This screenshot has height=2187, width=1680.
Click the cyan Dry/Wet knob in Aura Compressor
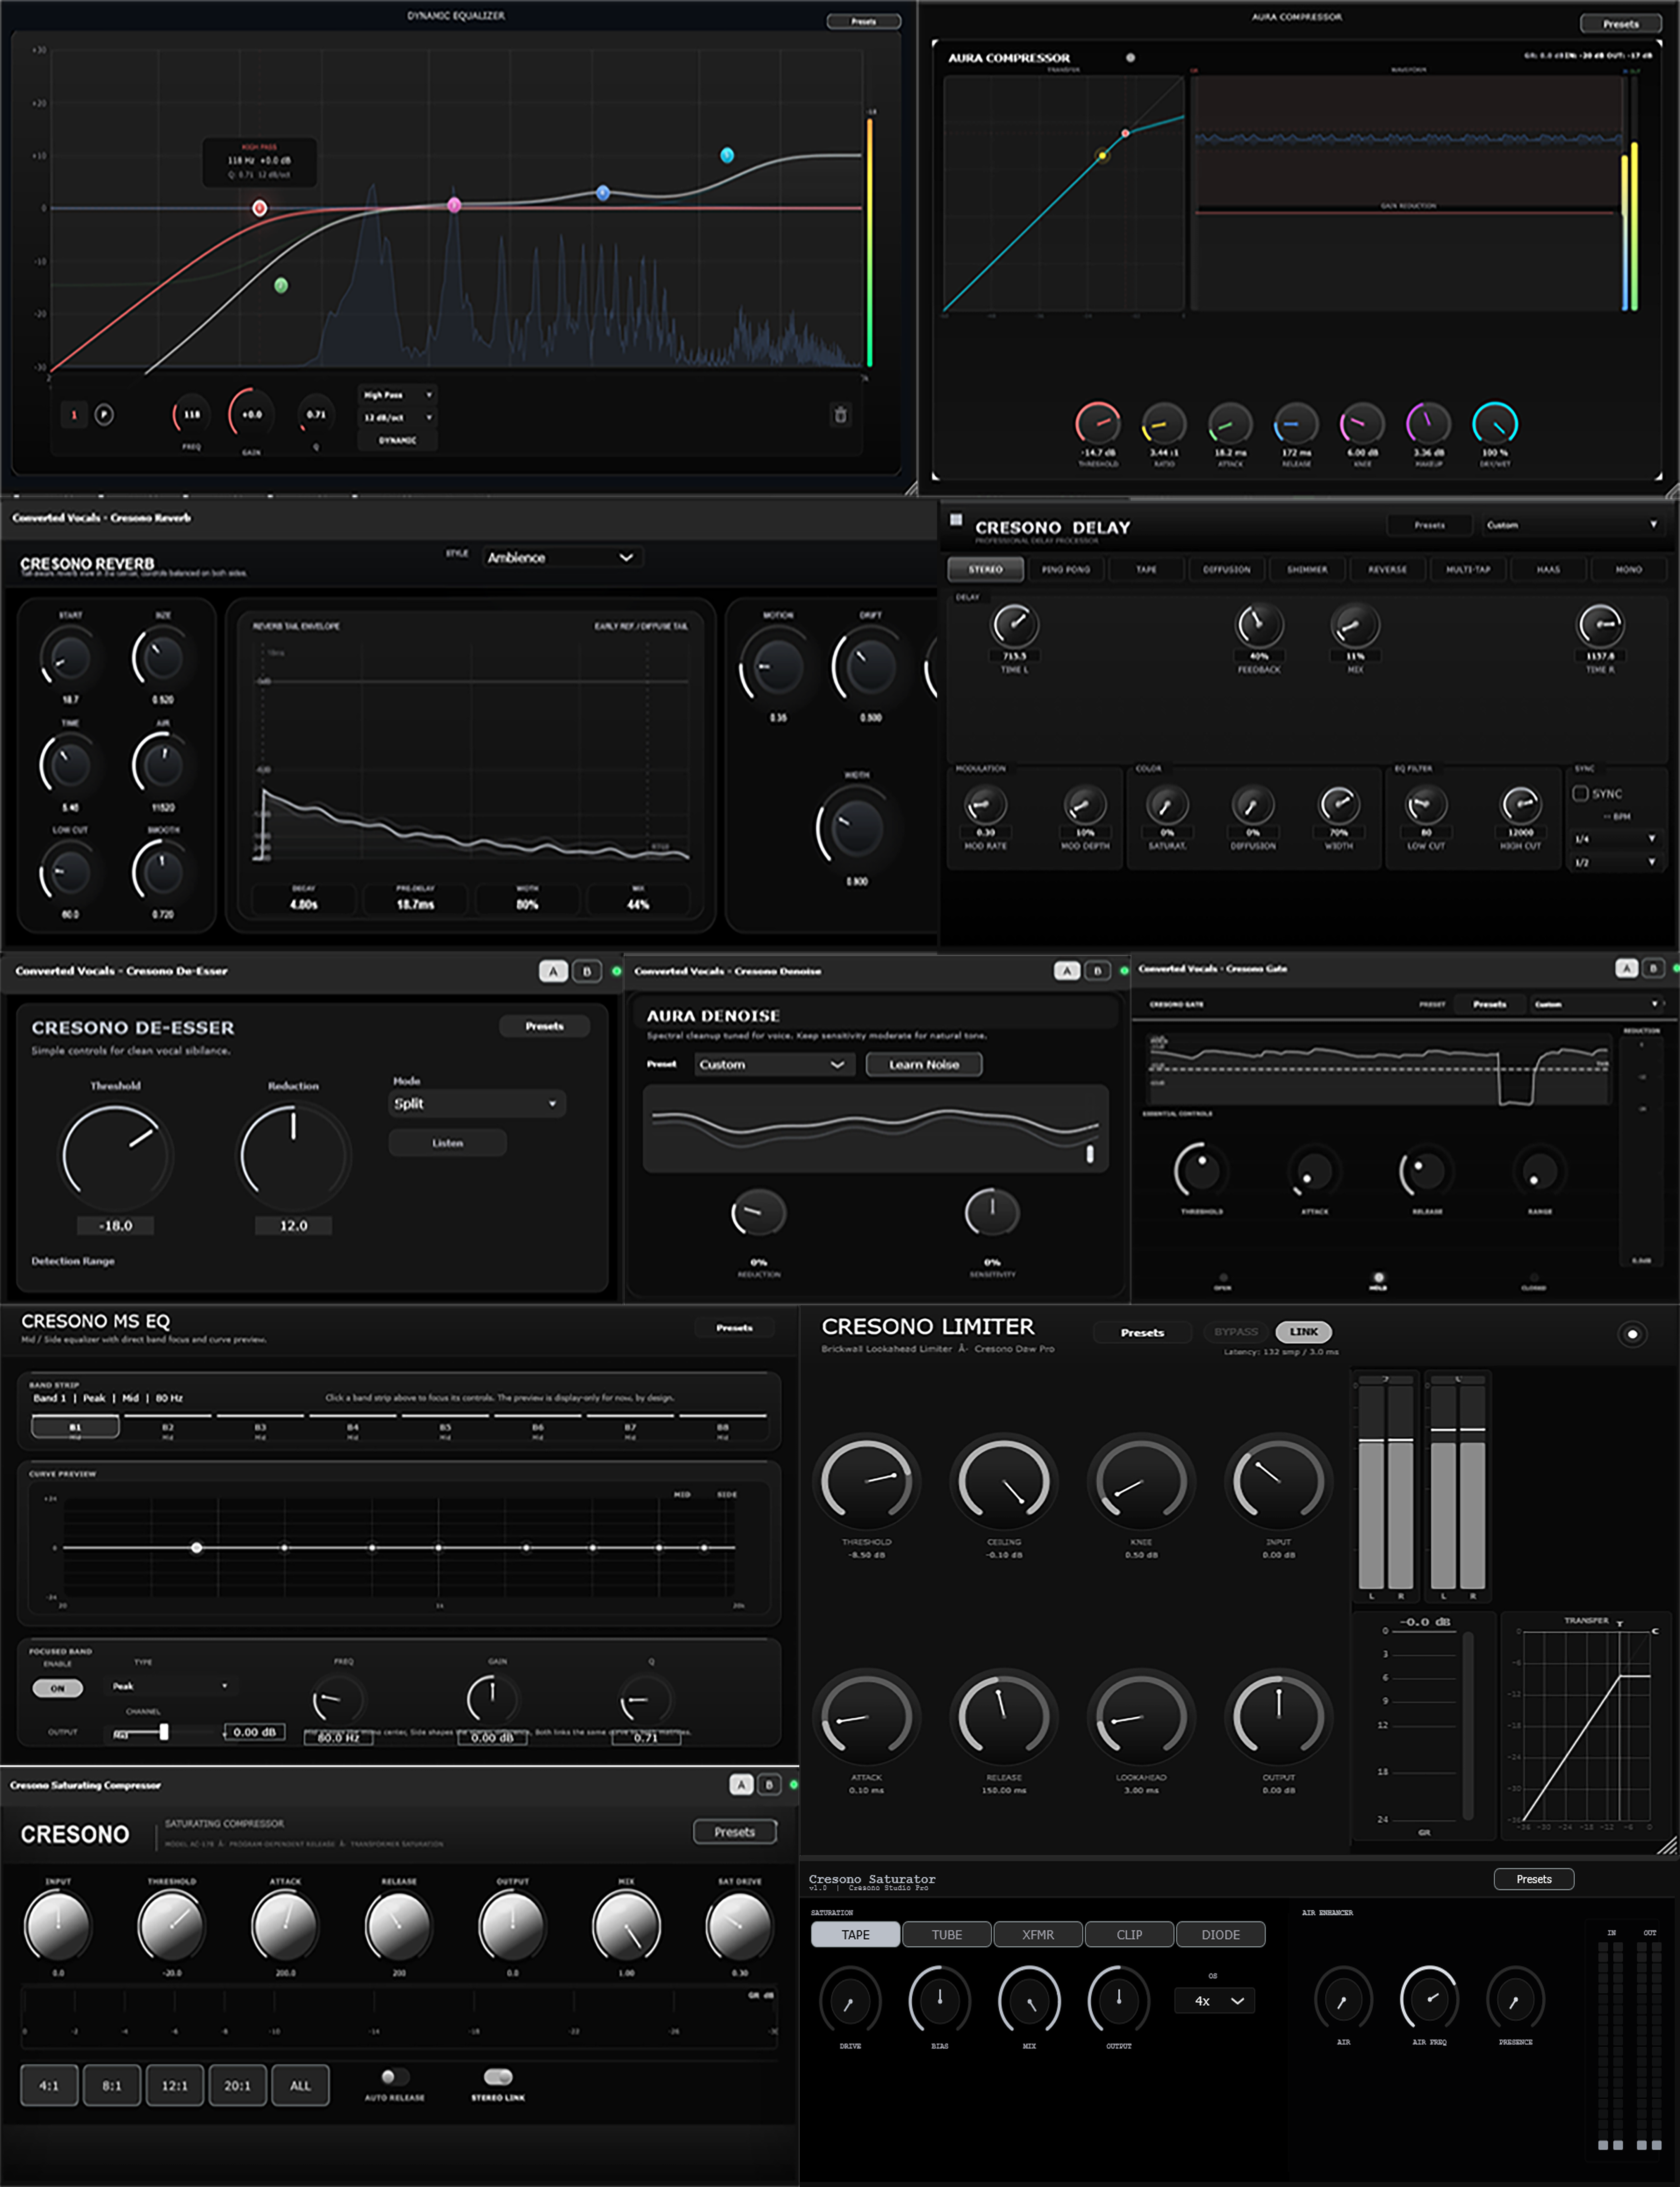click(x=1495, y=424)
